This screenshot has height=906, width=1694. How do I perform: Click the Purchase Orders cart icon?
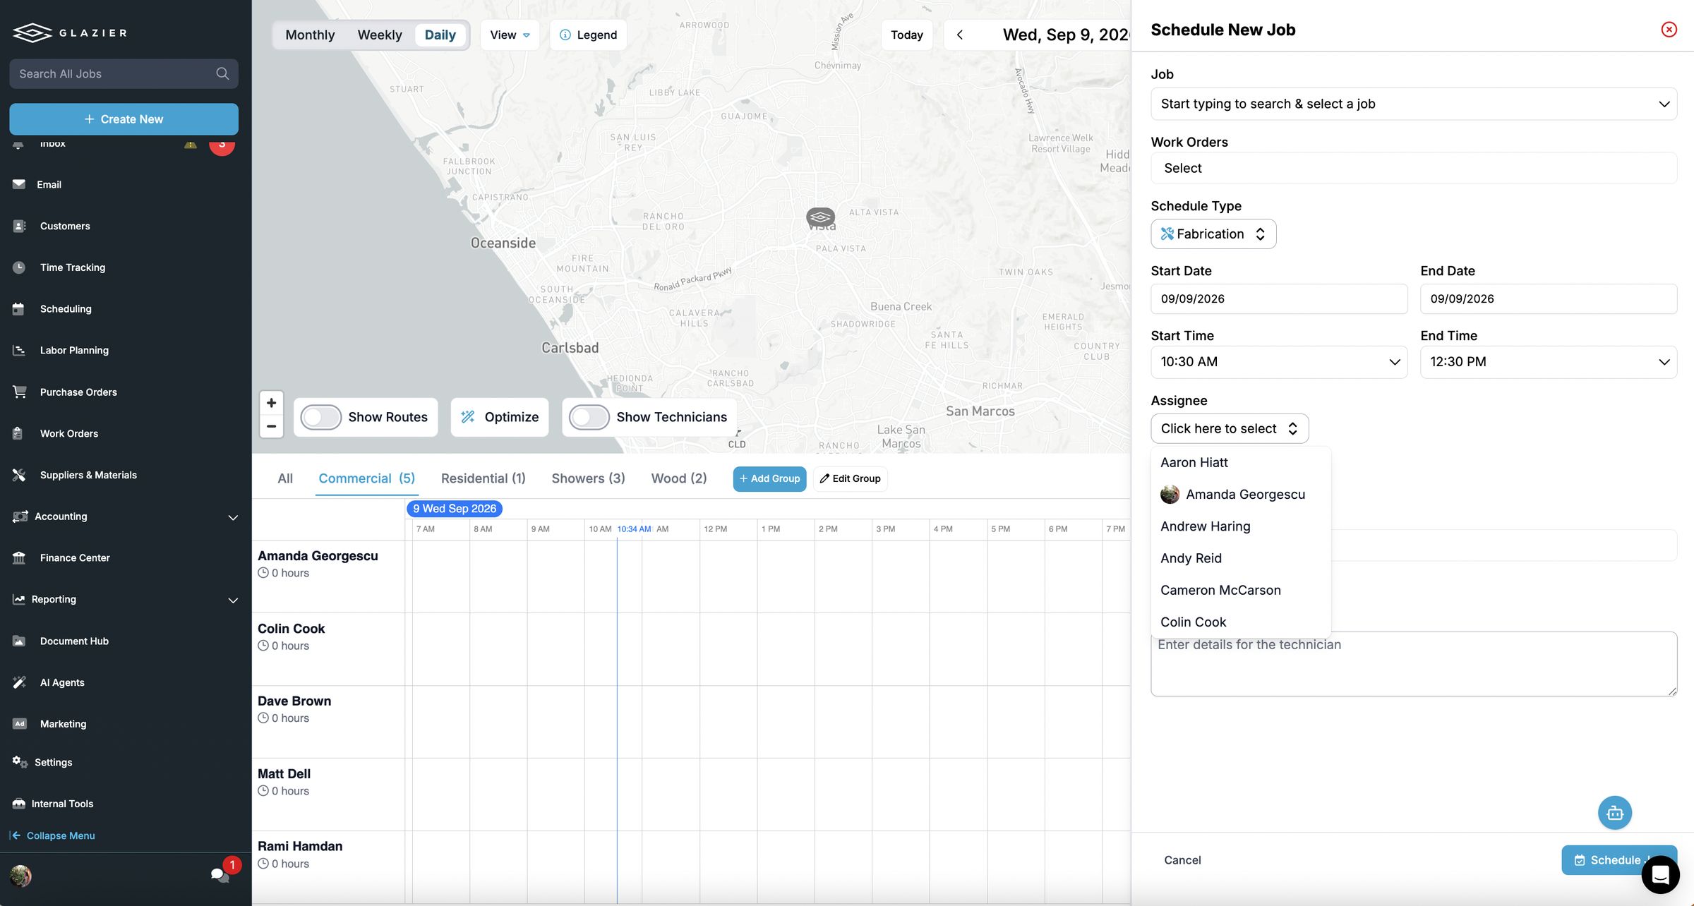pyautogui.click(x=19, y=392)
